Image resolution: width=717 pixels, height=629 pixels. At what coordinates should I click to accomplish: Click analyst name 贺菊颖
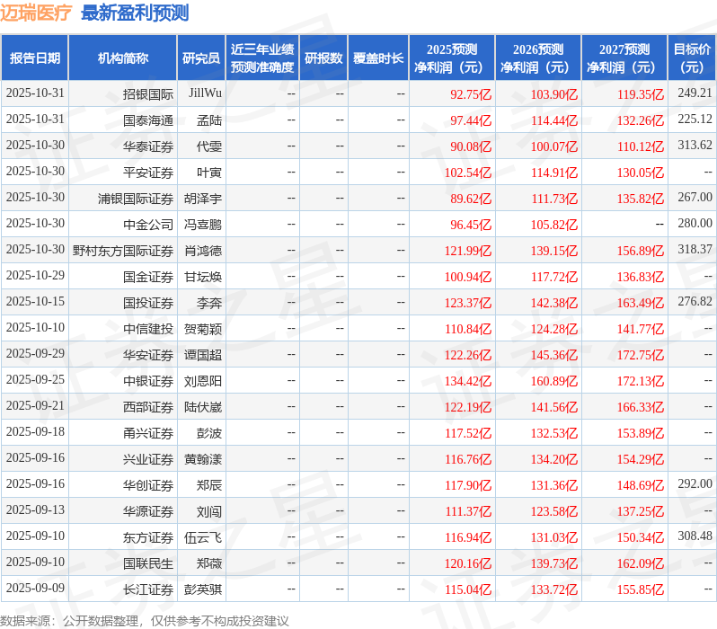tap(203, 329)
